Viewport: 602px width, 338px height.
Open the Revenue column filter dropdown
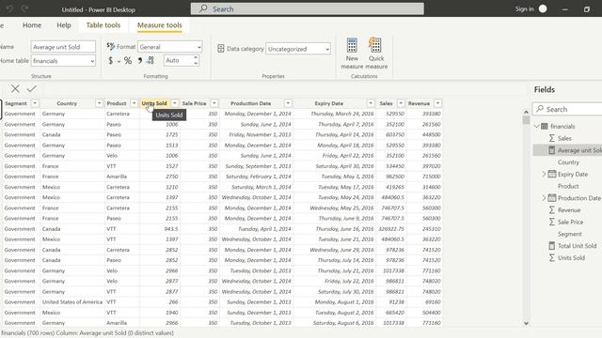tap(437, 103)
